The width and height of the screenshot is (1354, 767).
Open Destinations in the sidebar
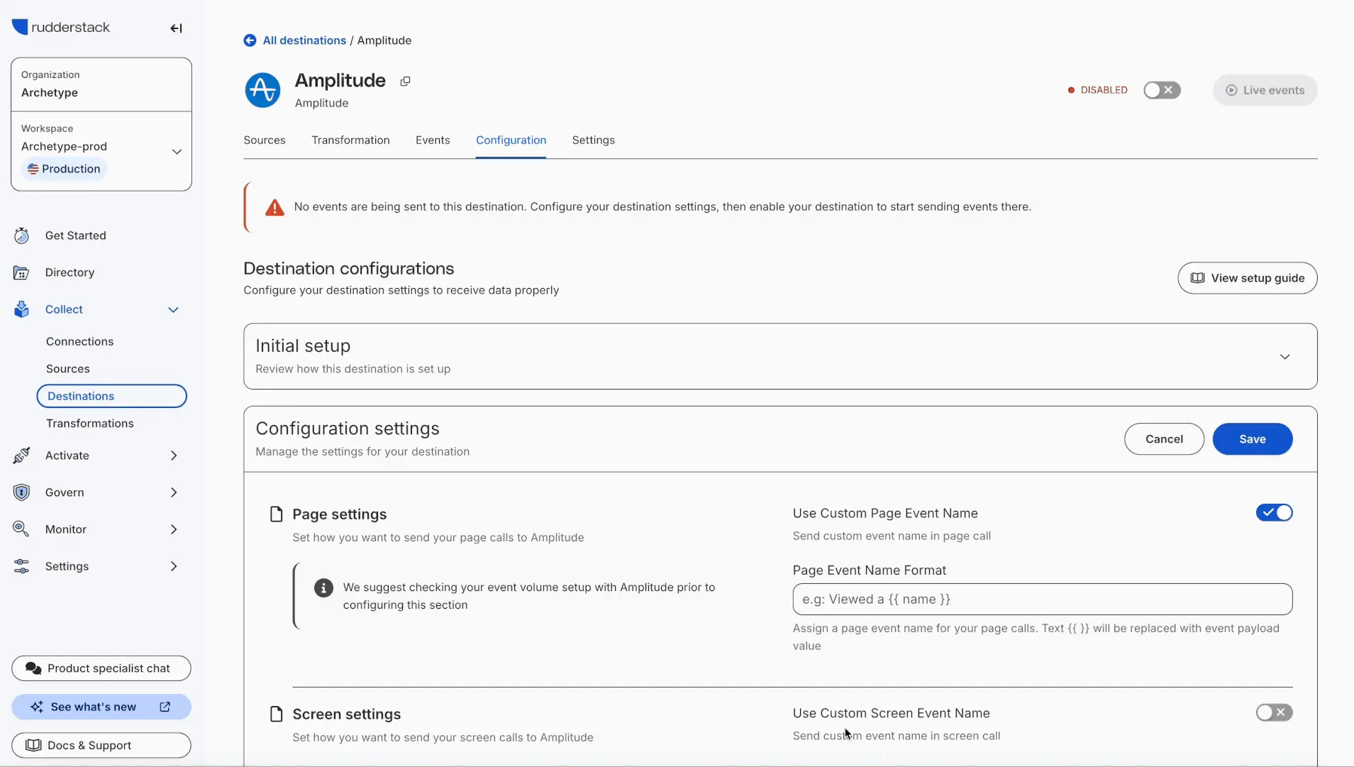point(111,396)
